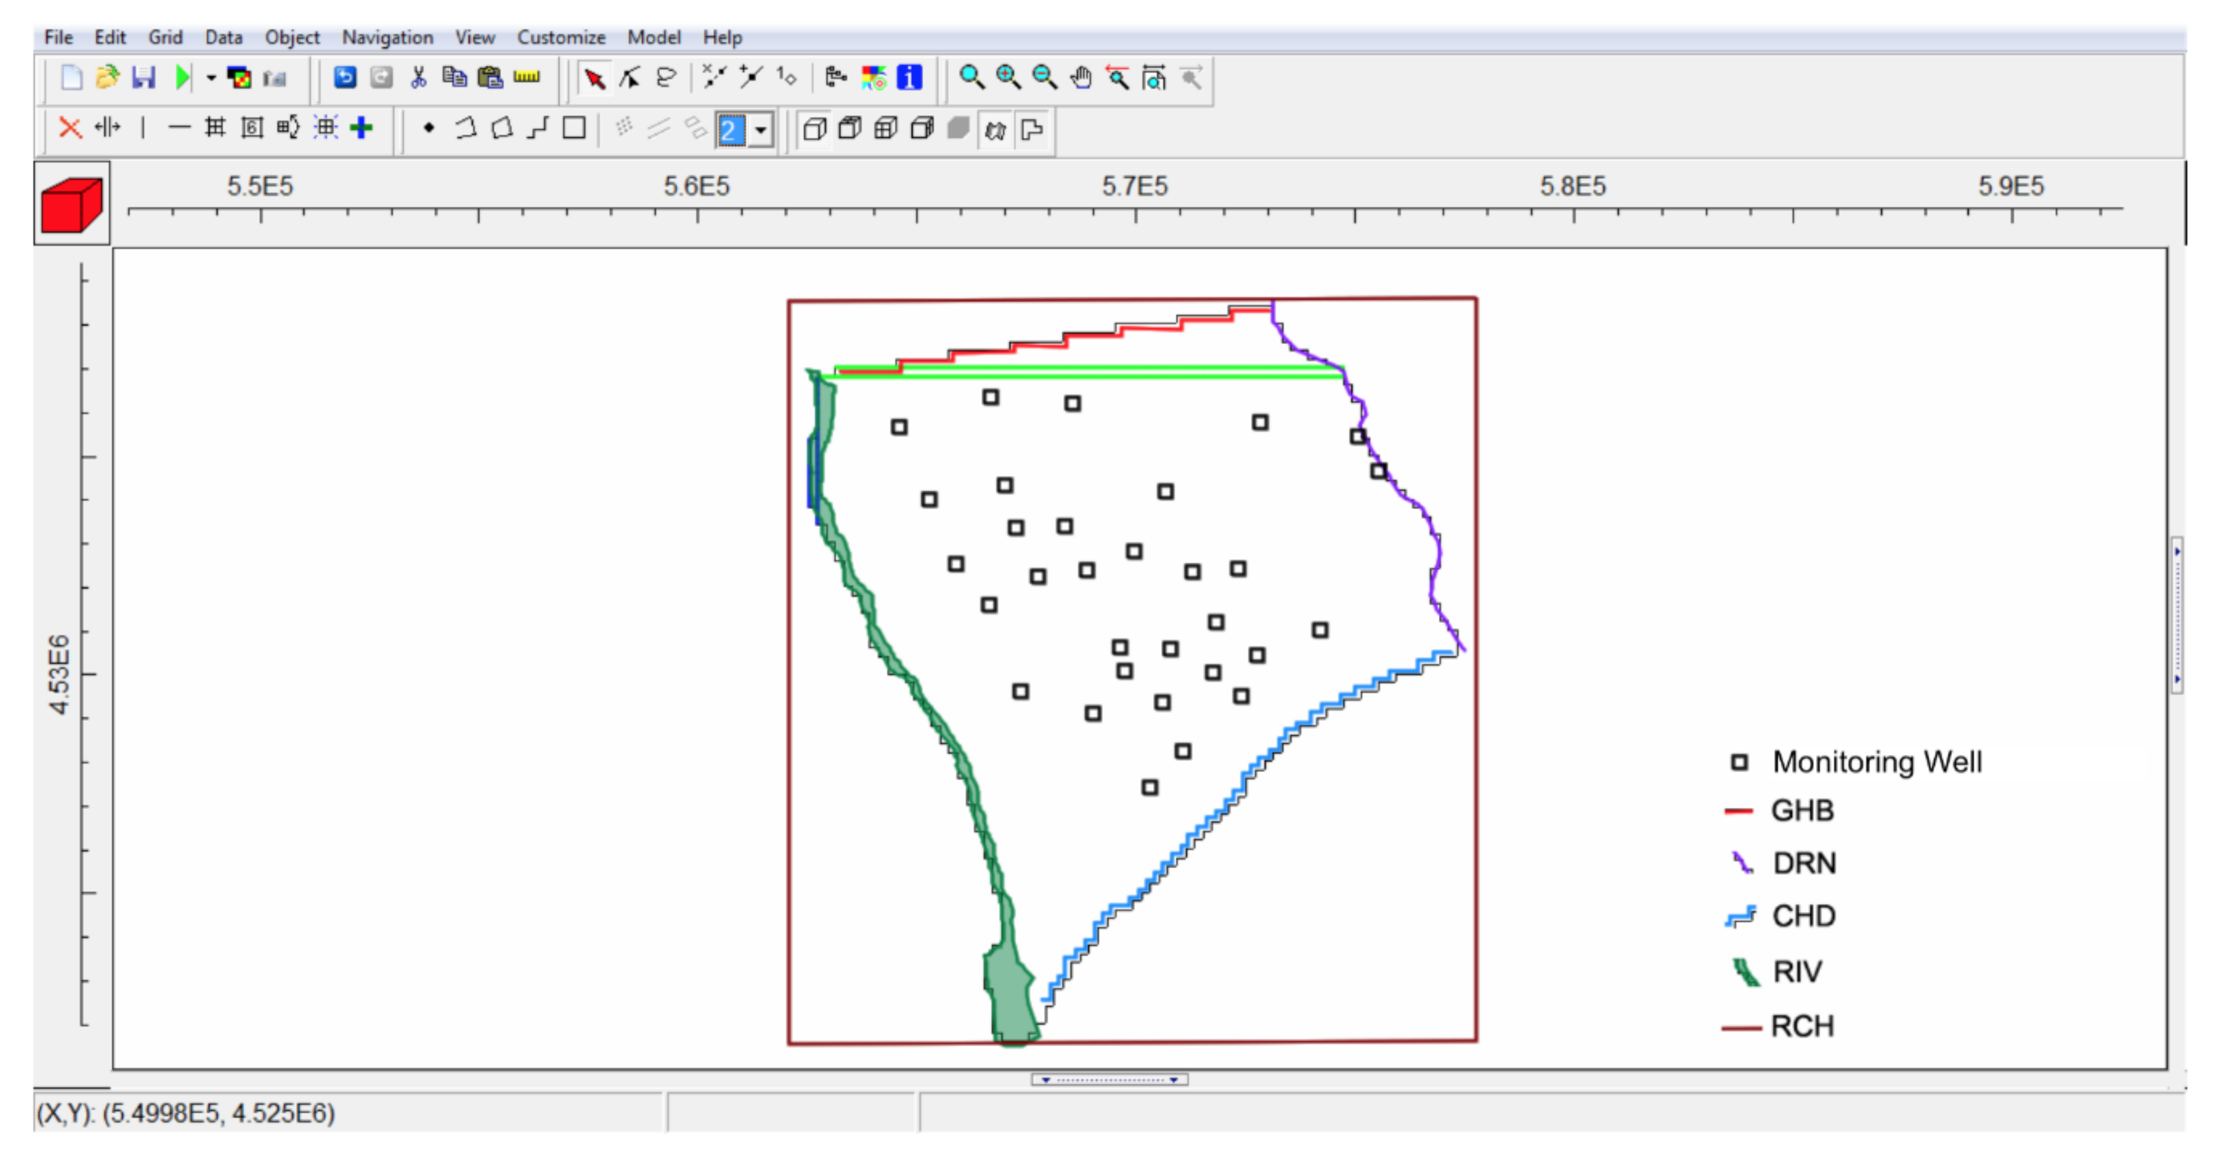This screenshot has width=2228, height=1153.
Task: Open the File menu
Action: tap(59, 37)
